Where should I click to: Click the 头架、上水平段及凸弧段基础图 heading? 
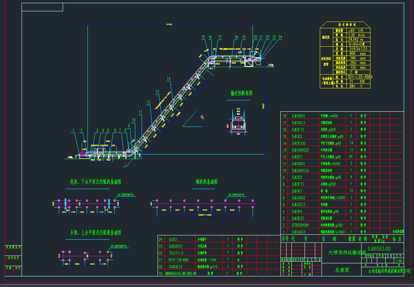(96, 233)
